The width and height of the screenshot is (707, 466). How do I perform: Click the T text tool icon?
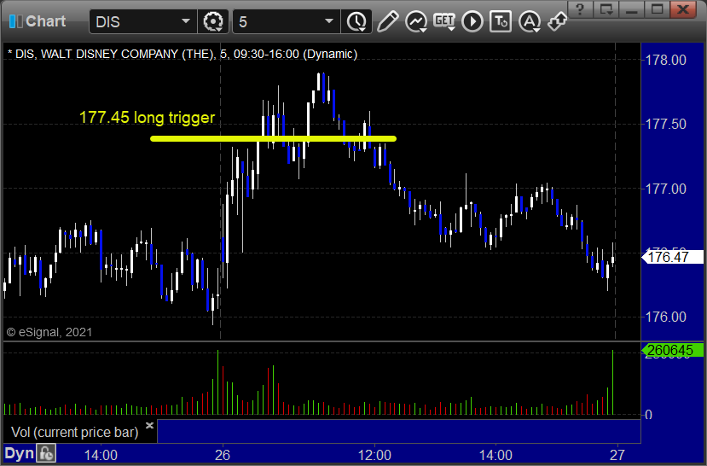click(x=501, y=21)
